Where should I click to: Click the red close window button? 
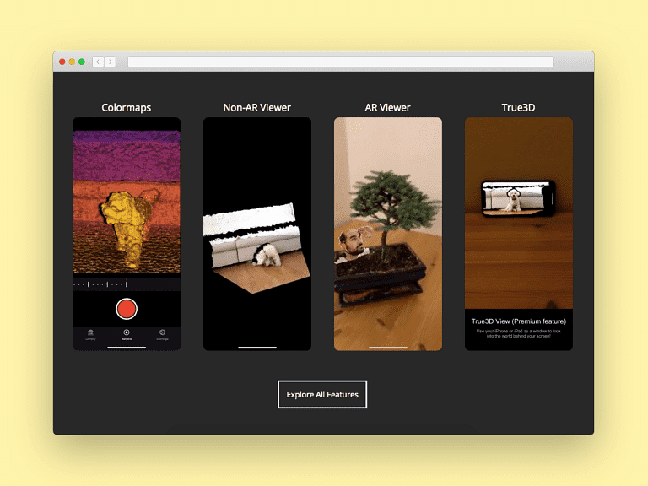pyautogui.click(x=62, y=62)
